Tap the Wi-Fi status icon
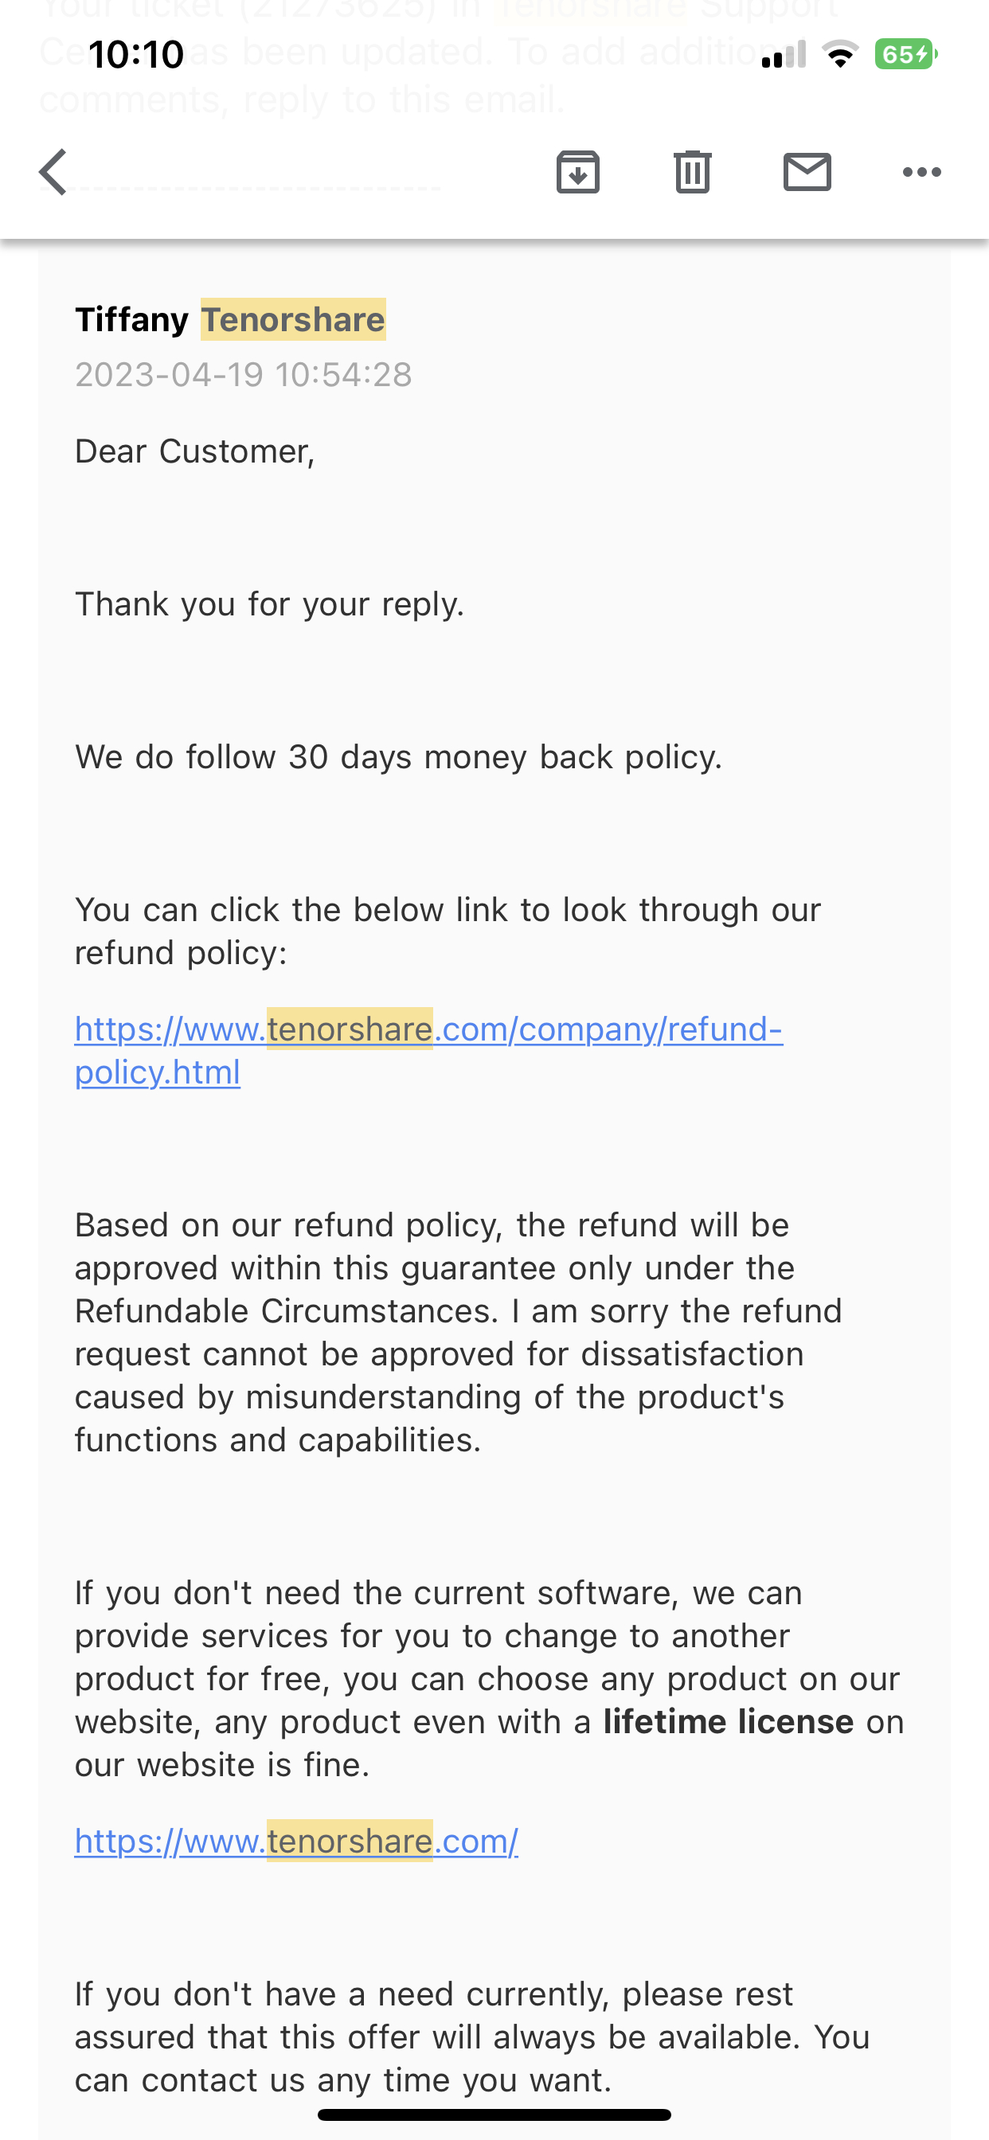 tap(840, 55)
